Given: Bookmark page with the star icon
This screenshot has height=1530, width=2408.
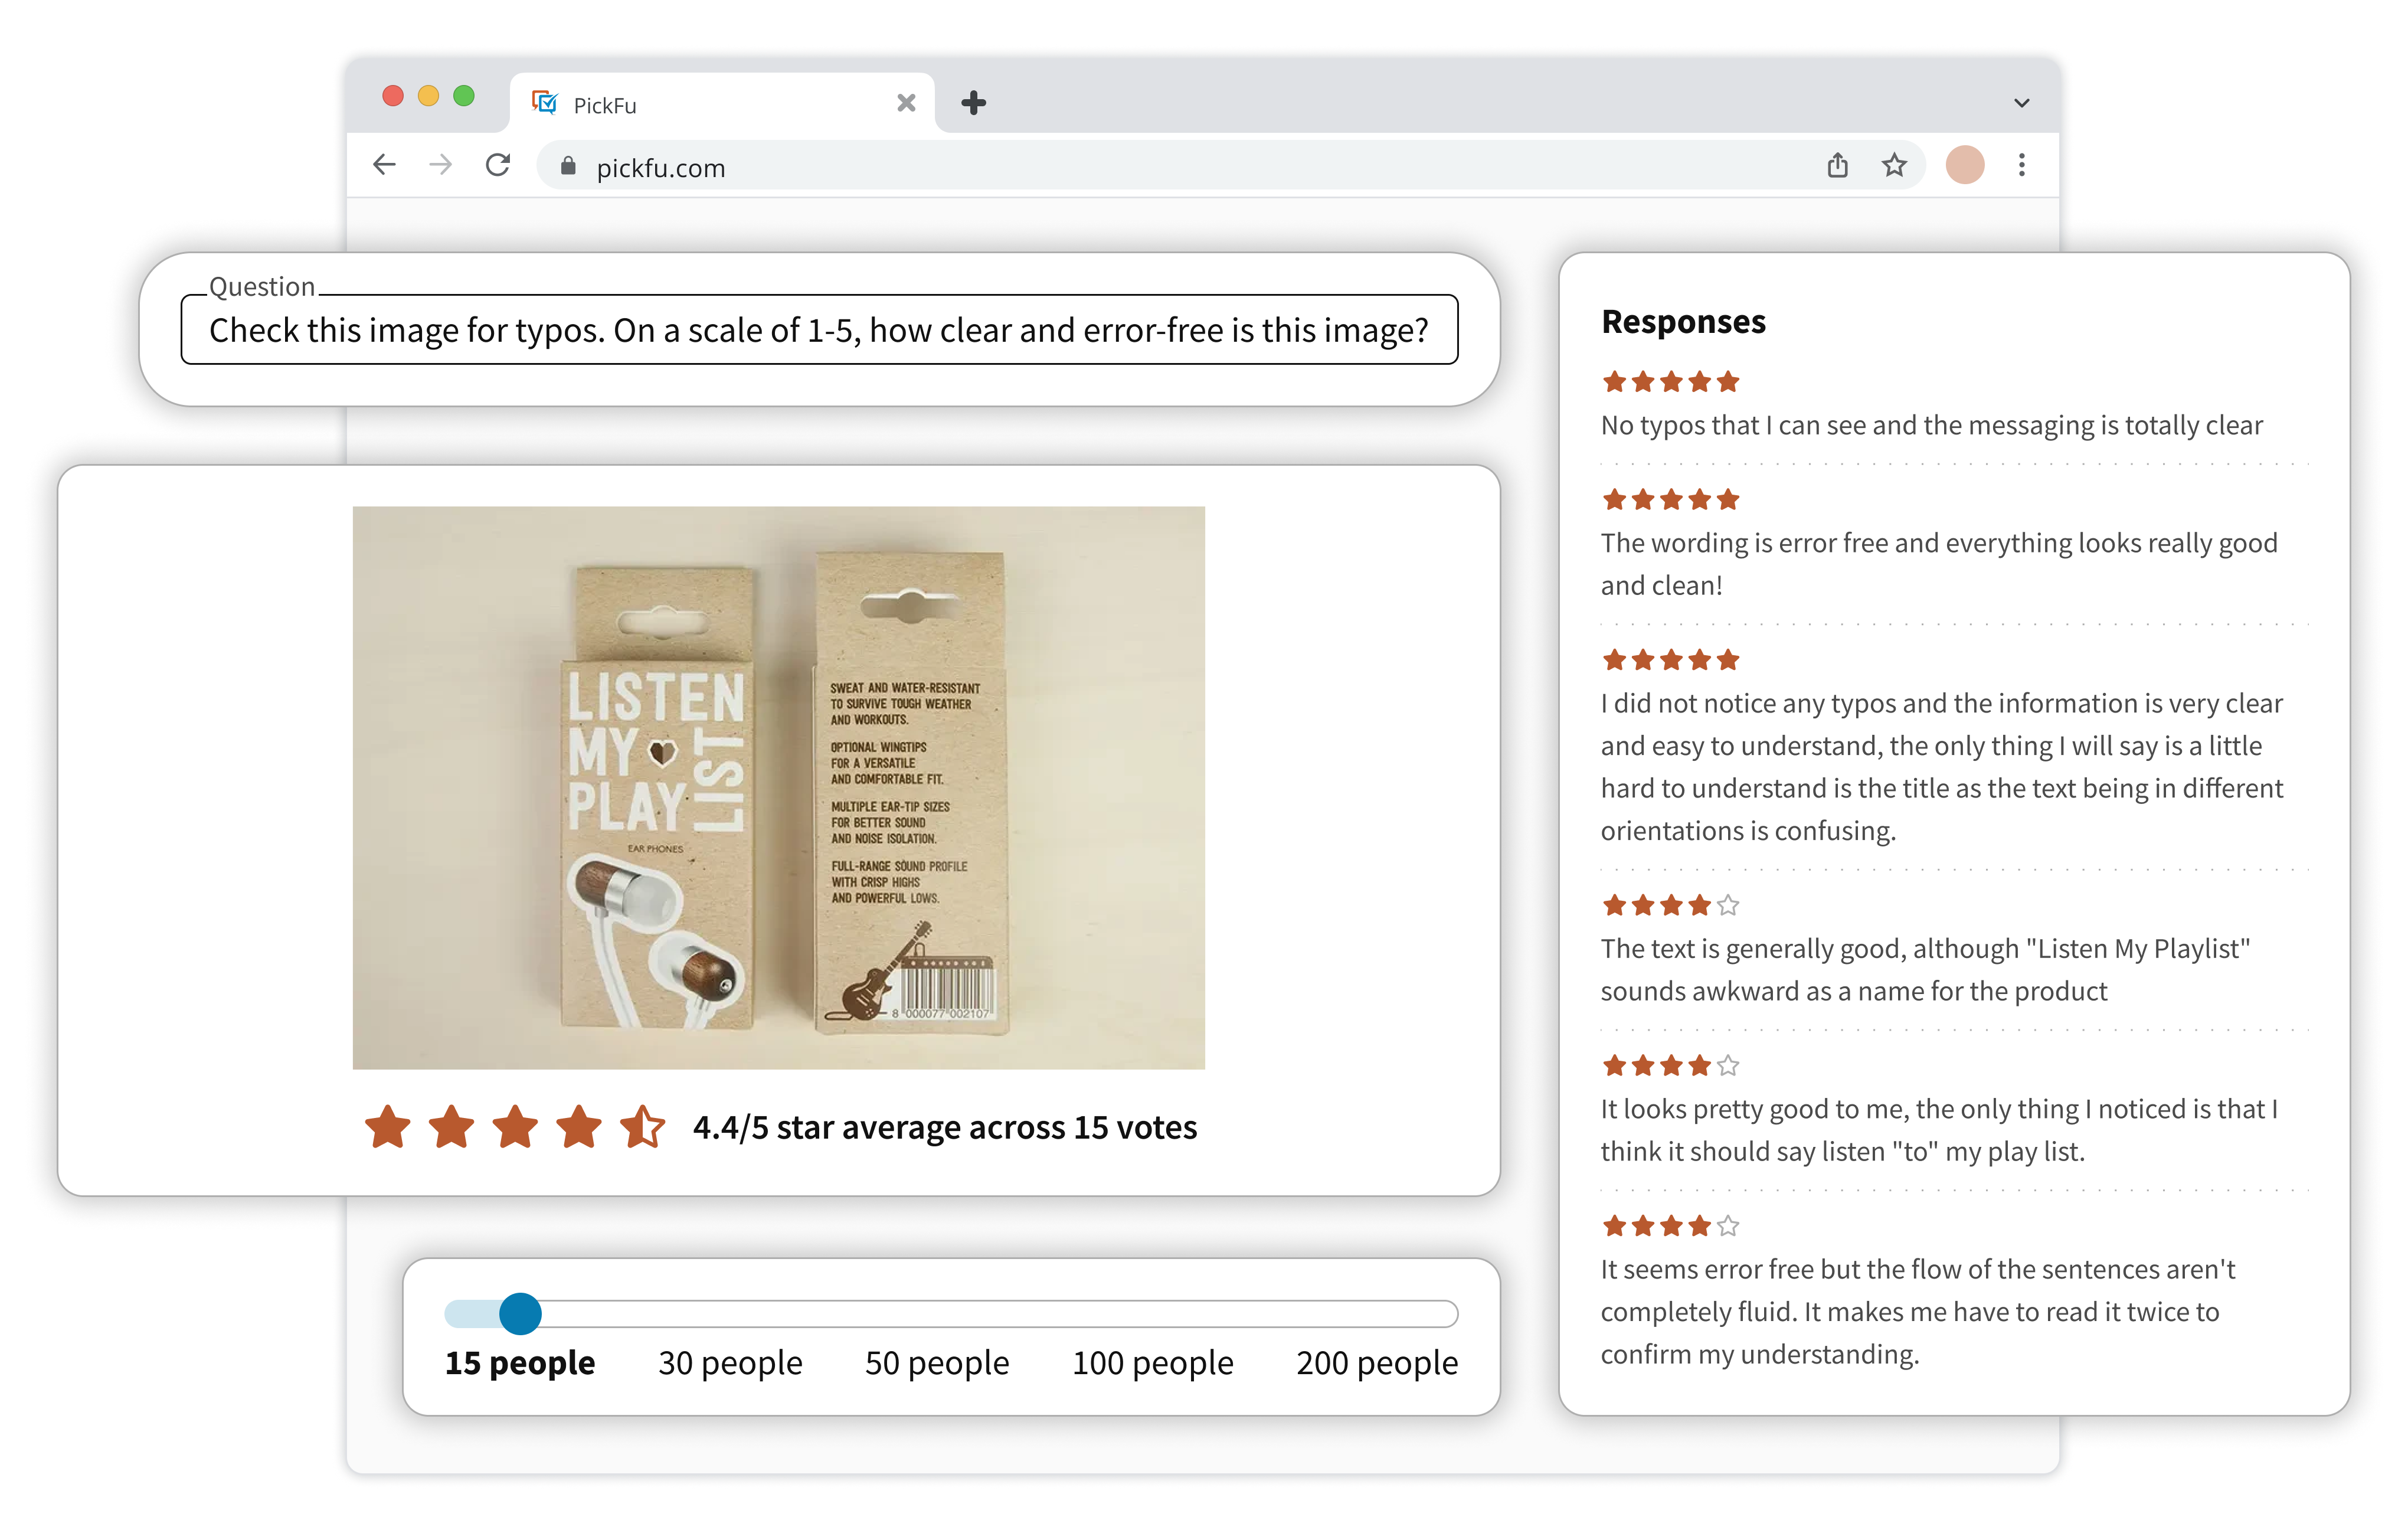Looking at the screenshot, I should pyautogui.click(x=1894, y=165).
